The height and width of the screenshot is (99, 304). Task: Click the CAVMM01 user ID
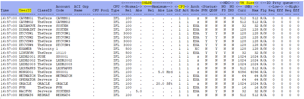[25, 18]
